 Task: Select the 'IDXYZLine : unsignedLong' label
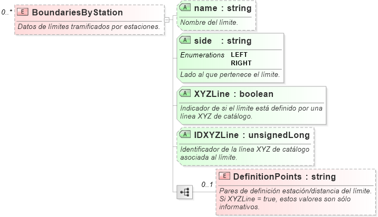pyautogui.click(x=252, y=135)
